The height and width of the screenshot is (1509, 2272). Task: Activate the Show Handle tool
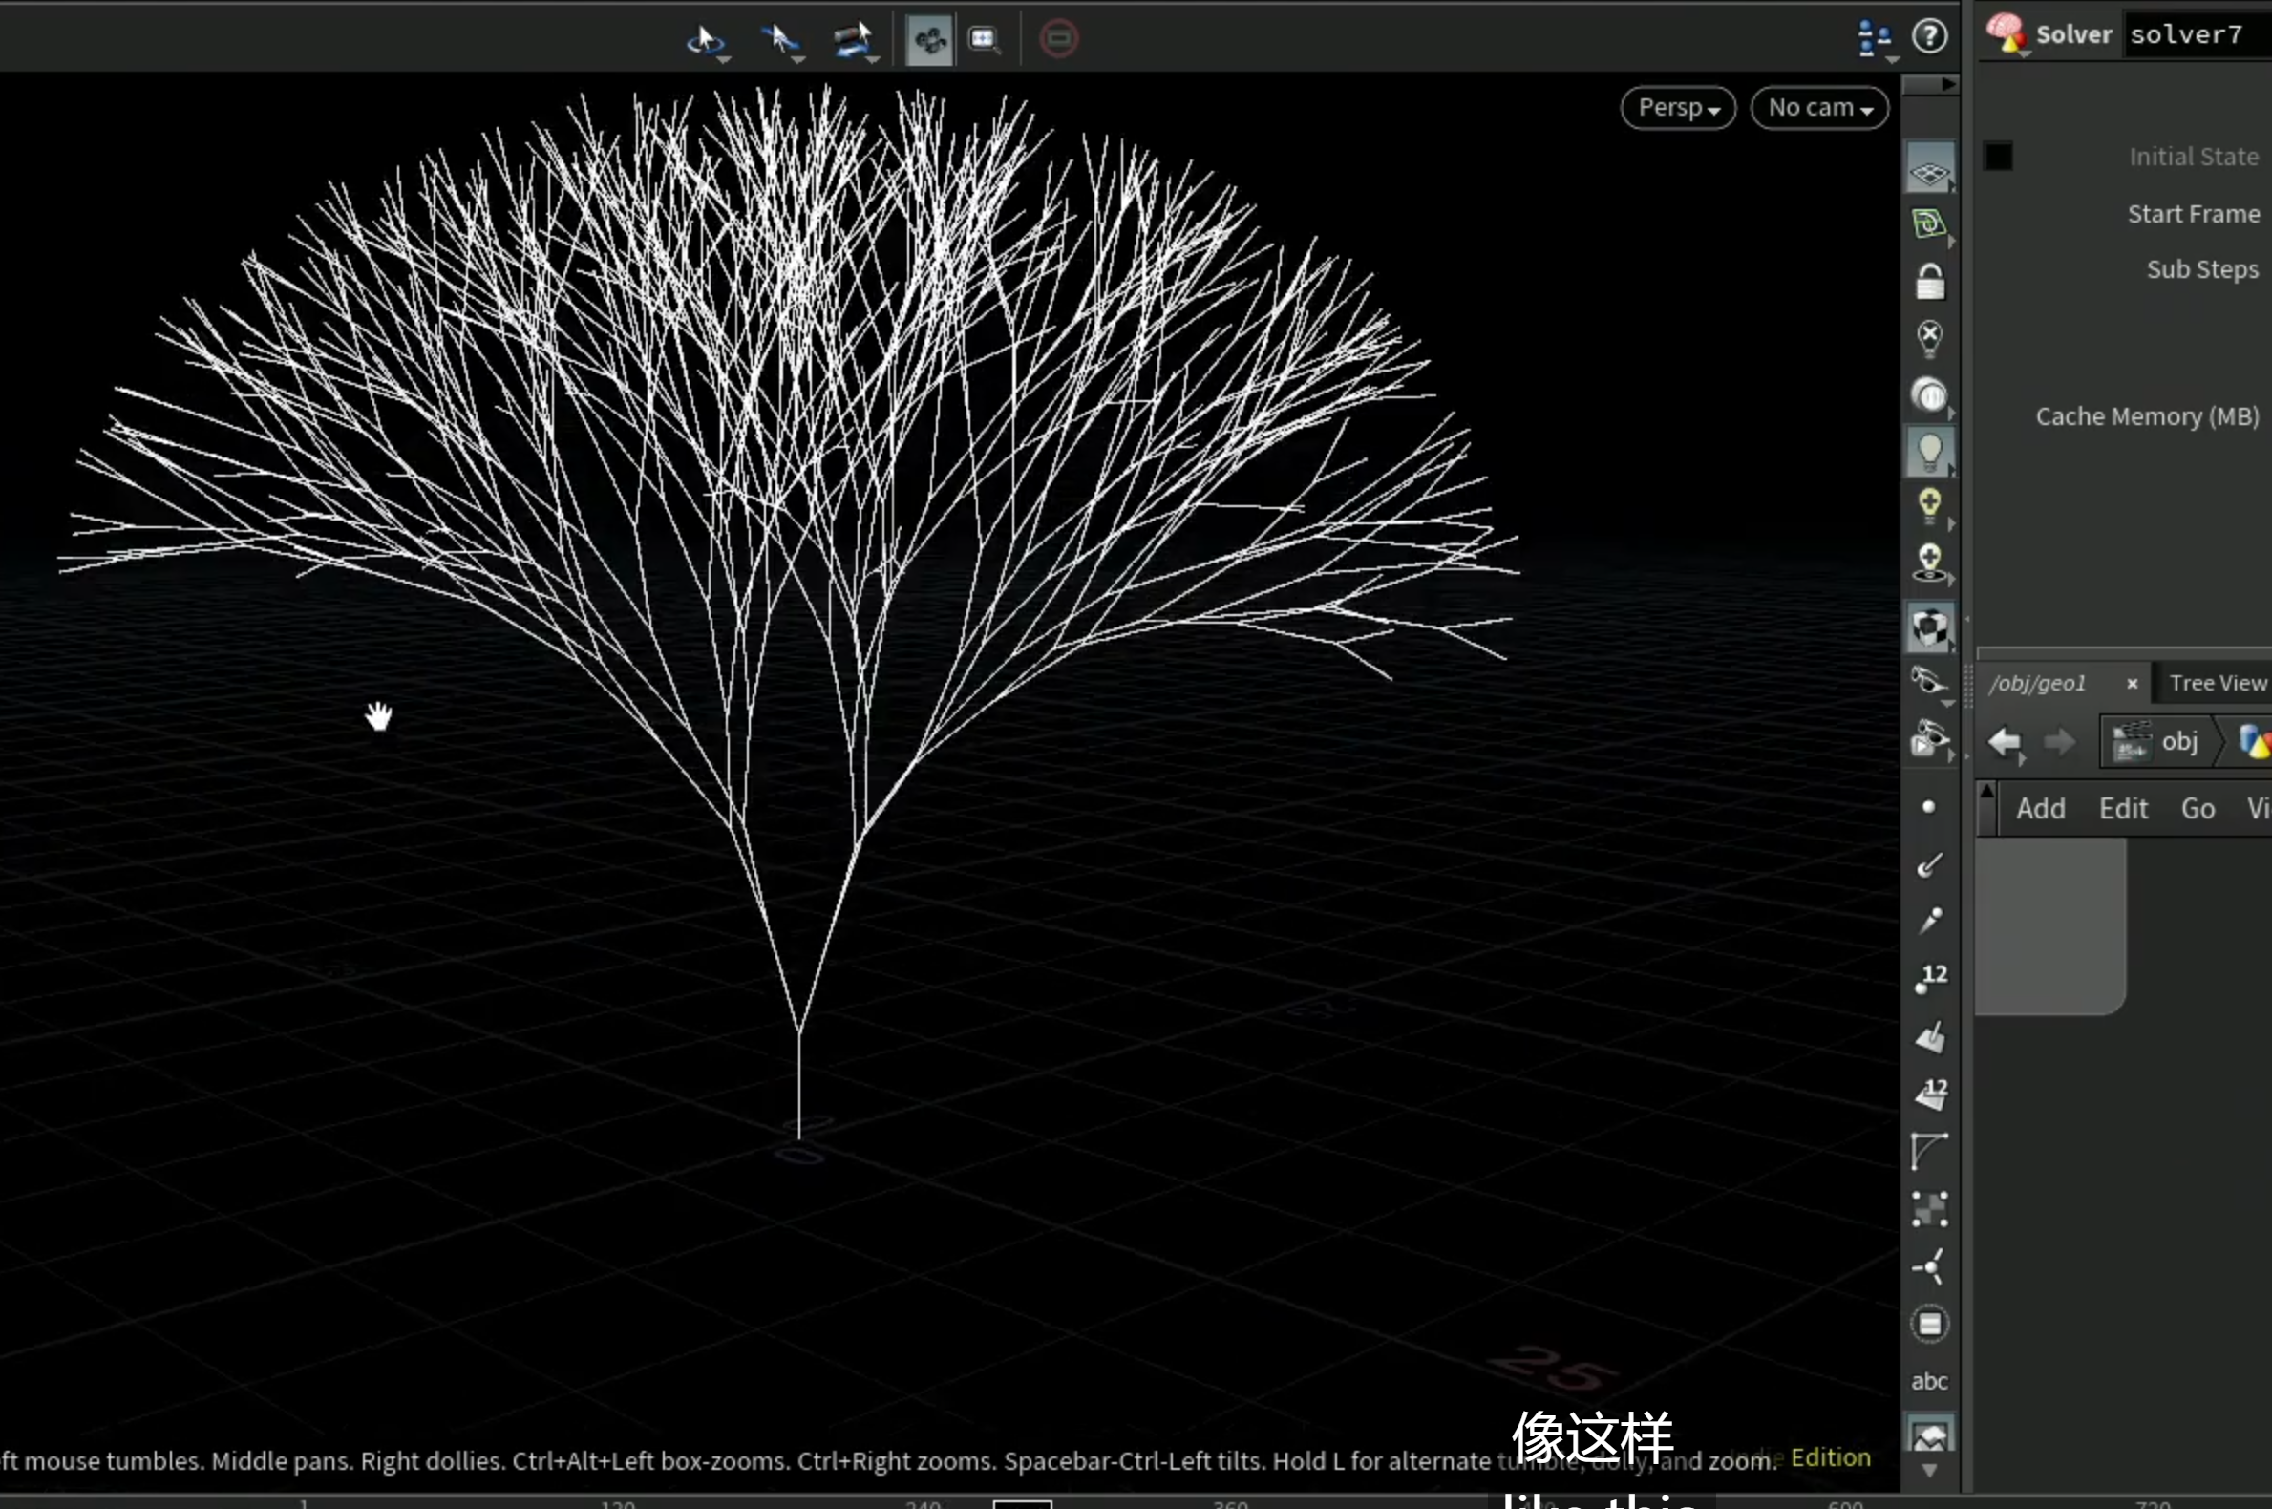[x=852, y=40]
